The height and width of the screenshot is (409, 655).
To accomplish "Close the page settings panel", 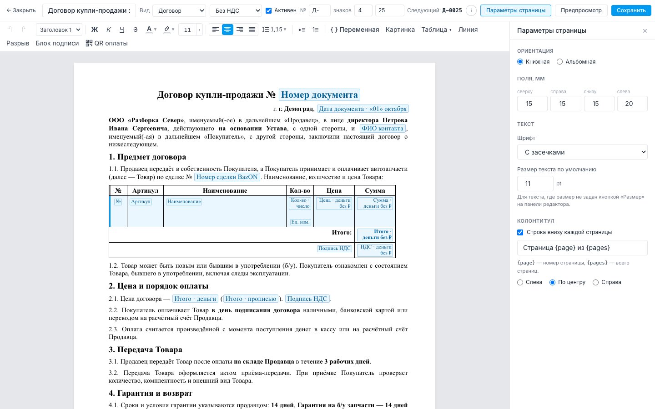I will coord(645,31).
